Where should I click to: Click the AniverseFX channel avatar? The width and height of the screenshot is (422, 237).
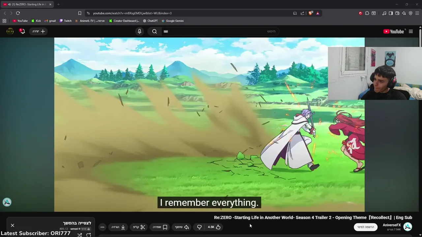(x=408, y=227)
